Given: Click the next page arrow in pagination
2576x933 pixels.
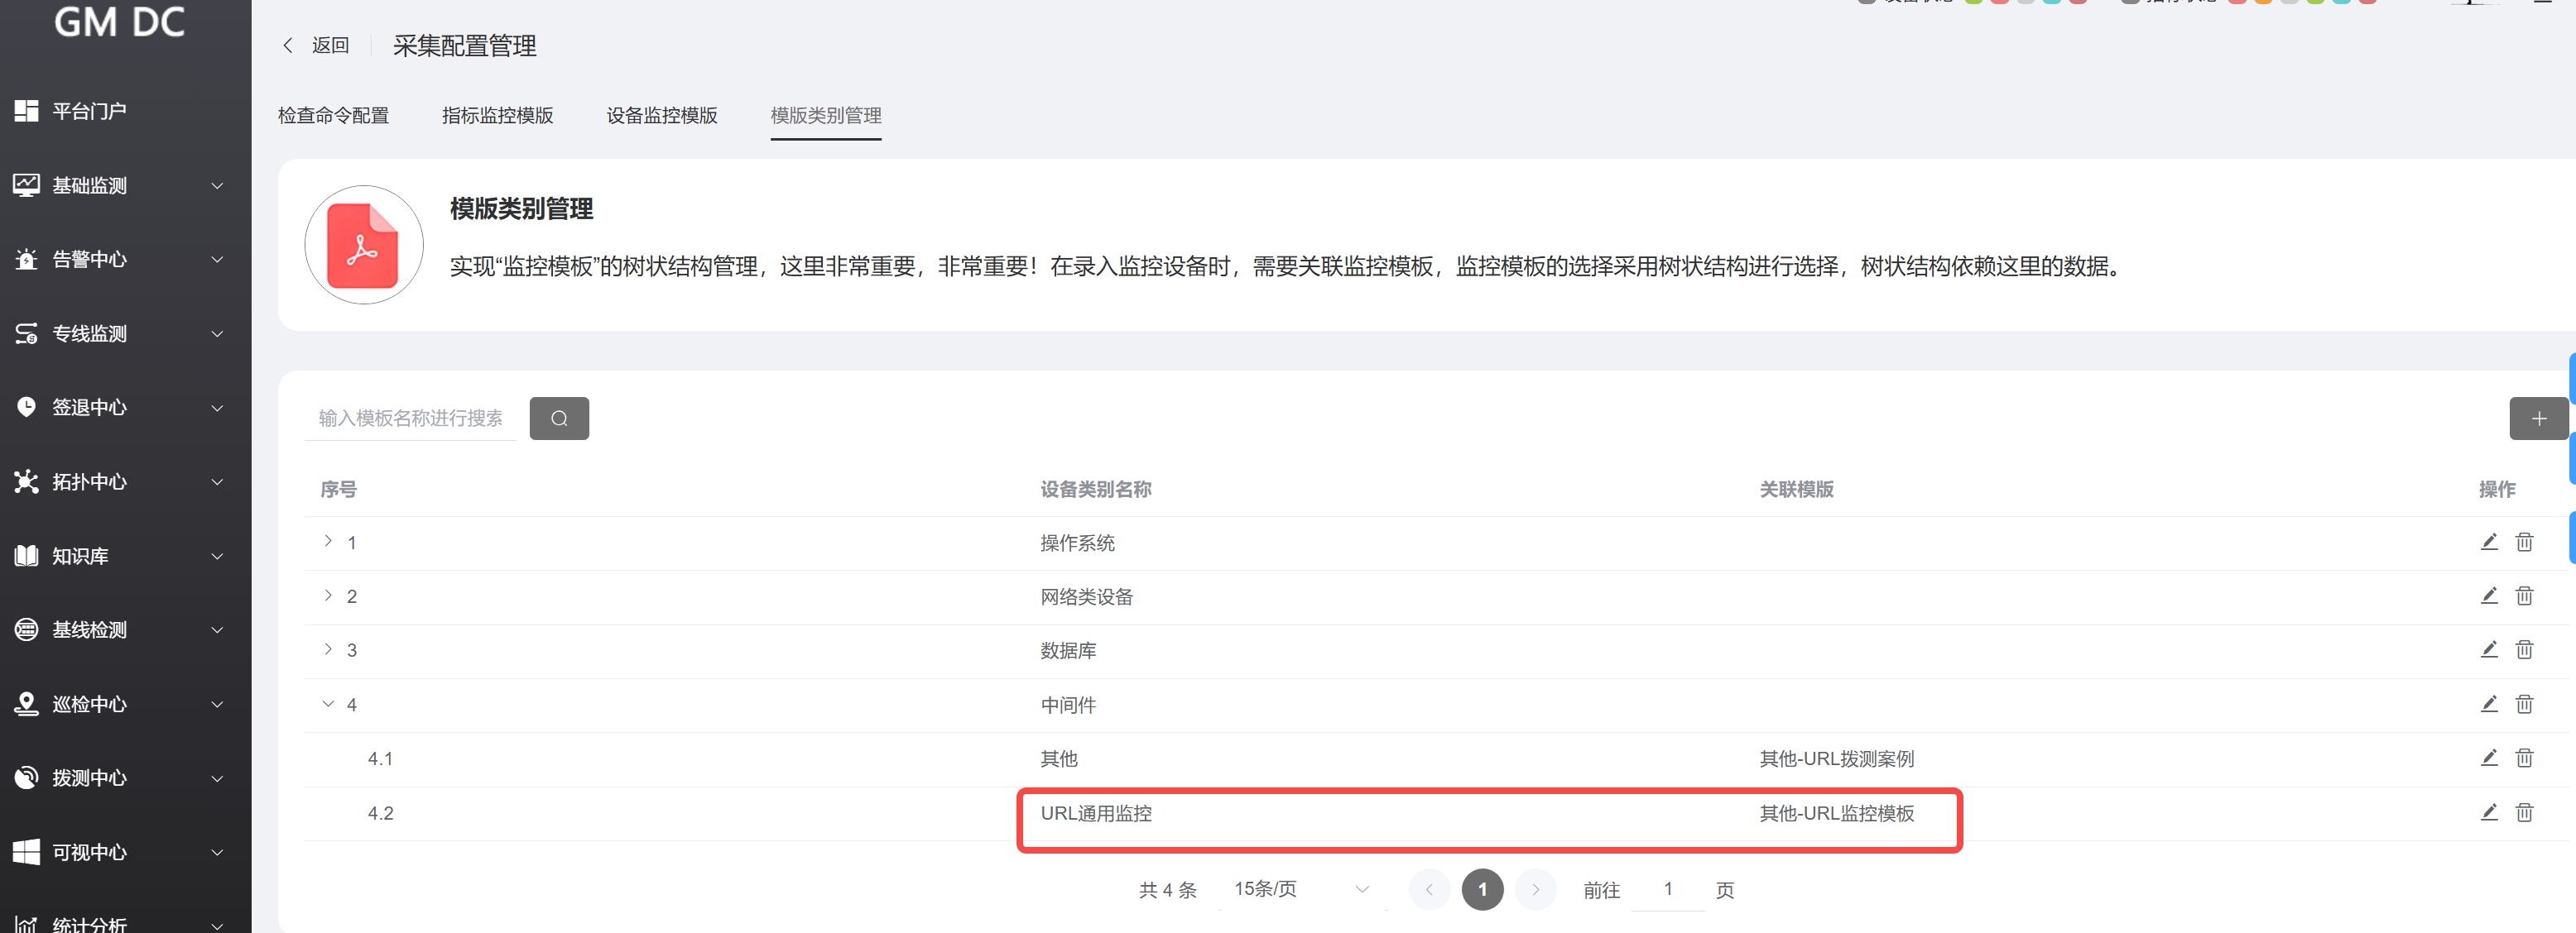Looking at the screenshot, I should point(1535,888).
